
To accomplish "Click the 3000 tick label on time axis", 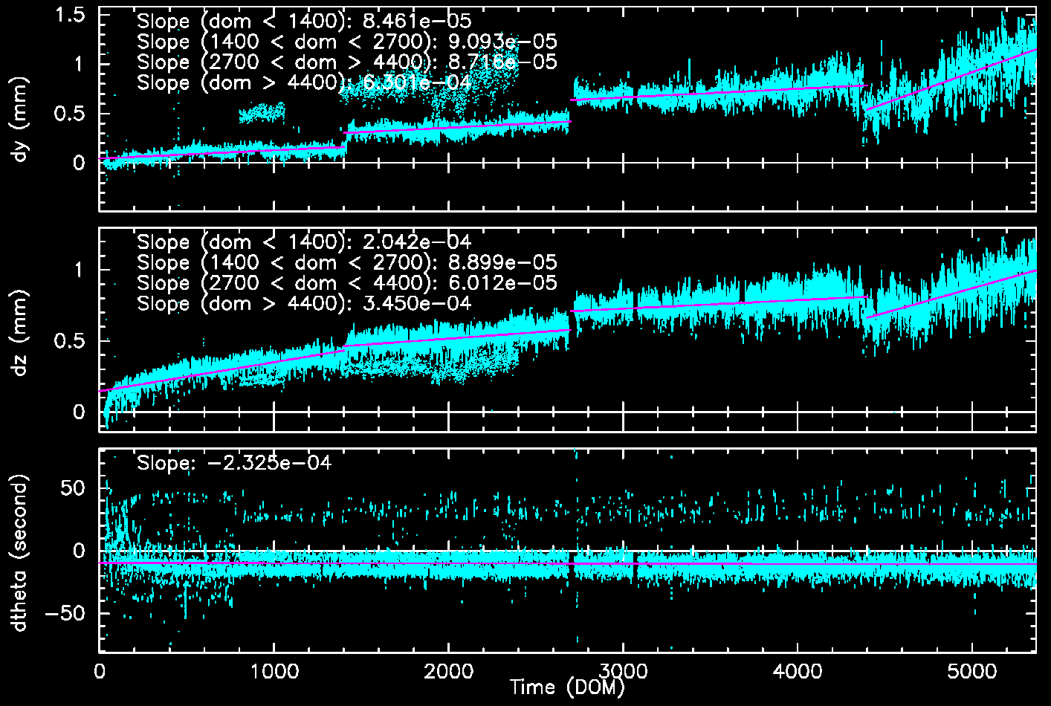I will 623,672.
